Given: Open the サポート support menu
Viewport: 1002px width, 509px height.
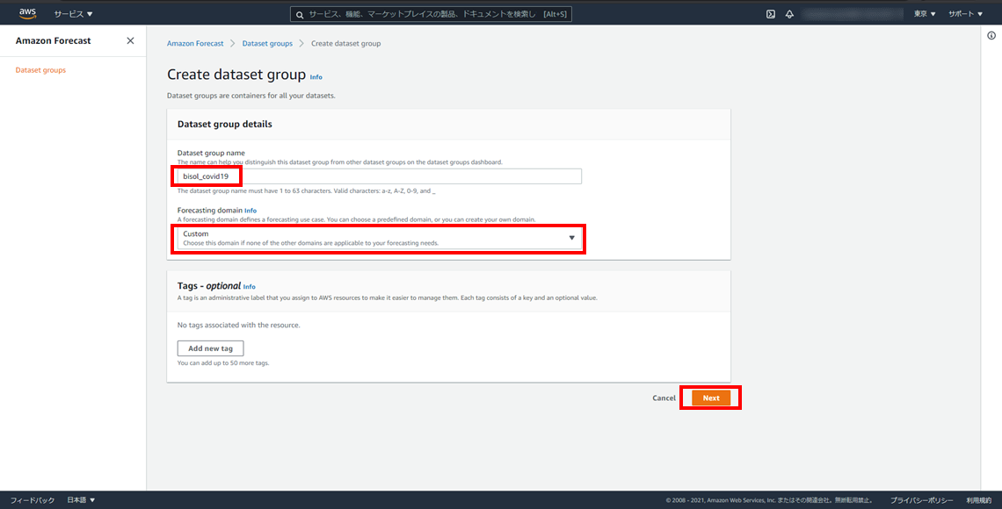Looking at the screenshot, I should [x=965, y=14].
